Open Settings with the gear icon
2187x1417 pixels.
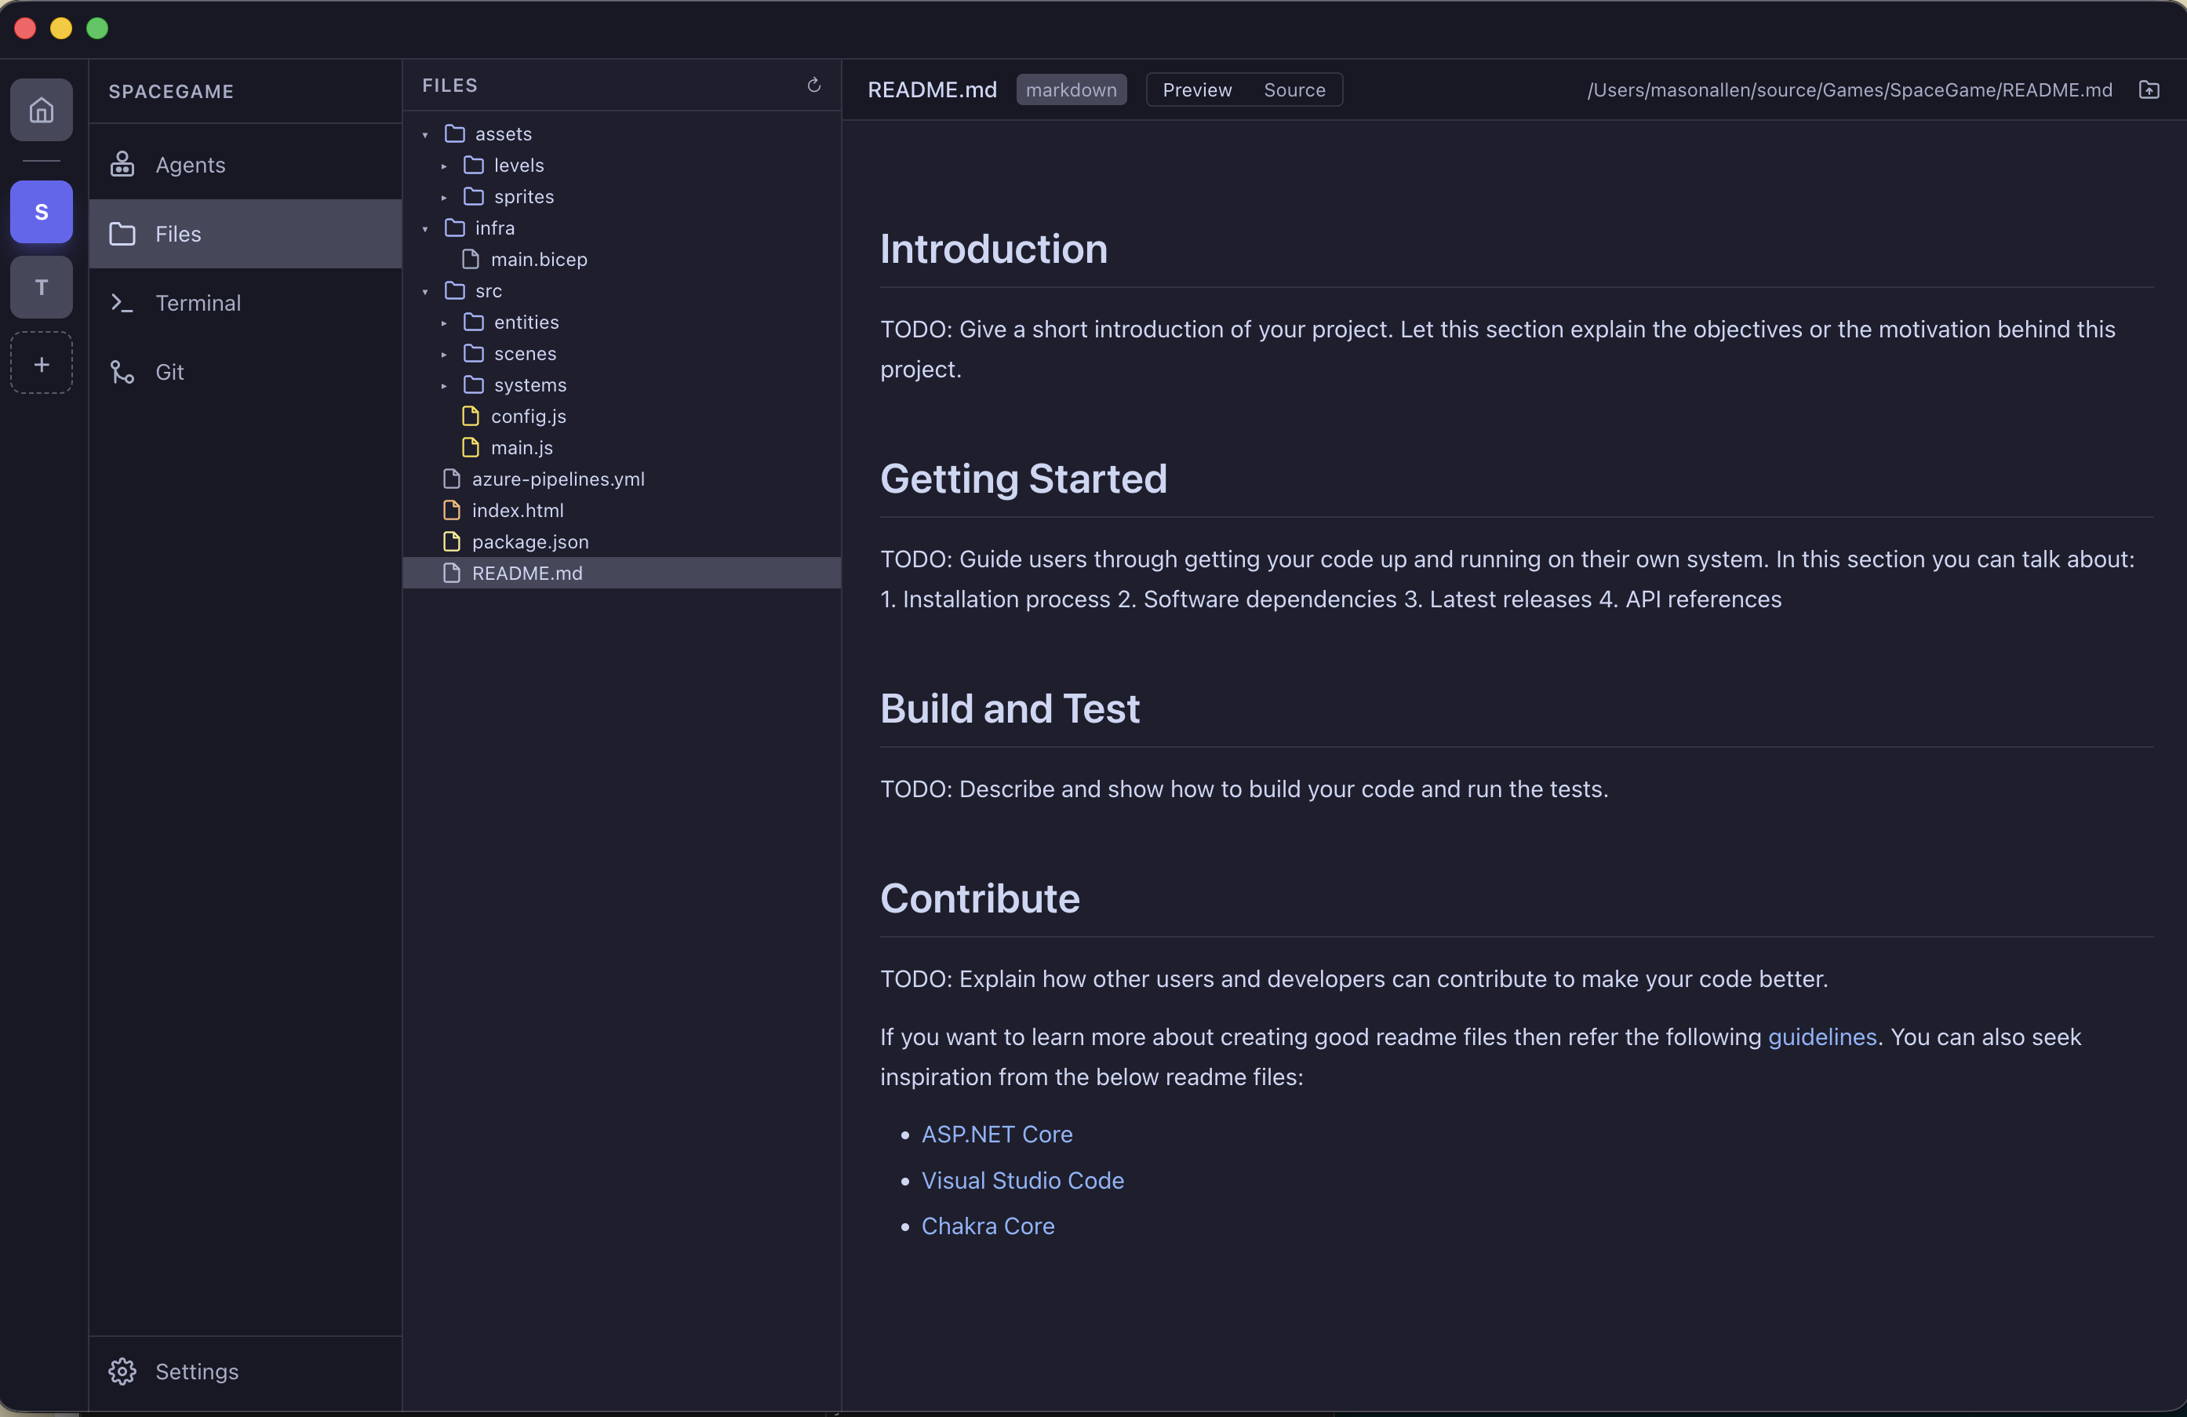(x=122, y=1371)
